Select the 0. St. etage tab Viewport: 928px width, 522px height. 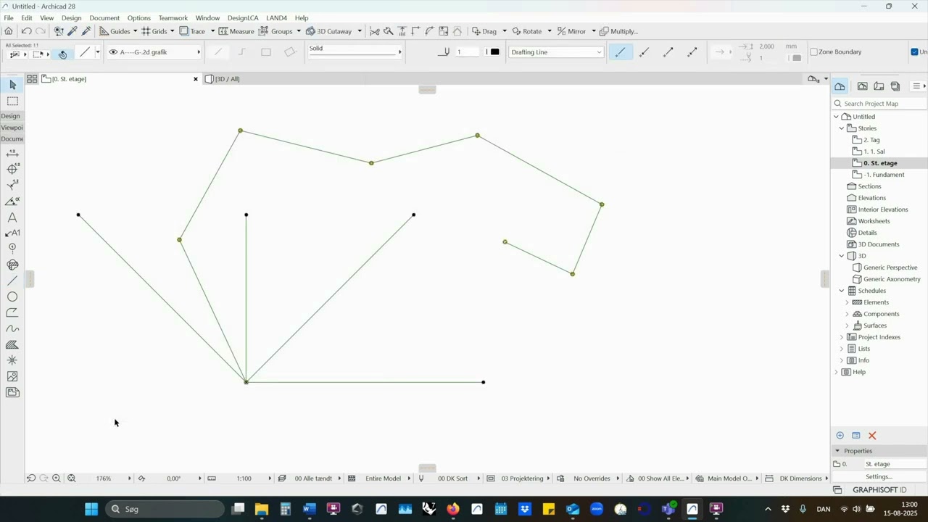point(69,79)
